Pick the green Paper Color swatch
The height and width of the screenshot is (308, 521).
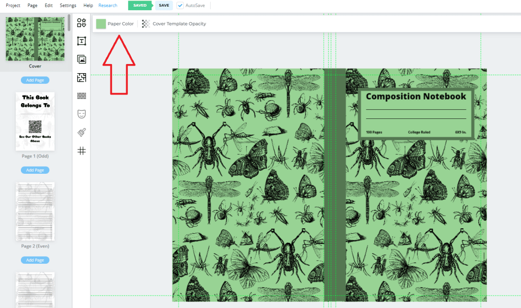(101, 24)
